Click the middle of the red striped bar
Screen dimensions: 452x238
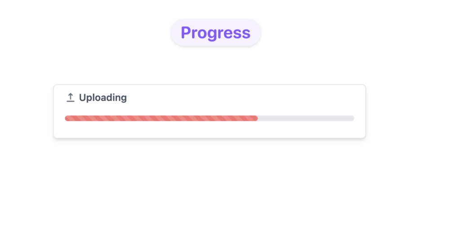[x=161, y=118]
